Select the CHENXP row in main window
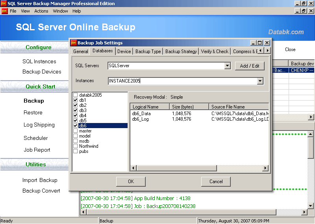This screenshot has width=315, height=224. point(293,70)
